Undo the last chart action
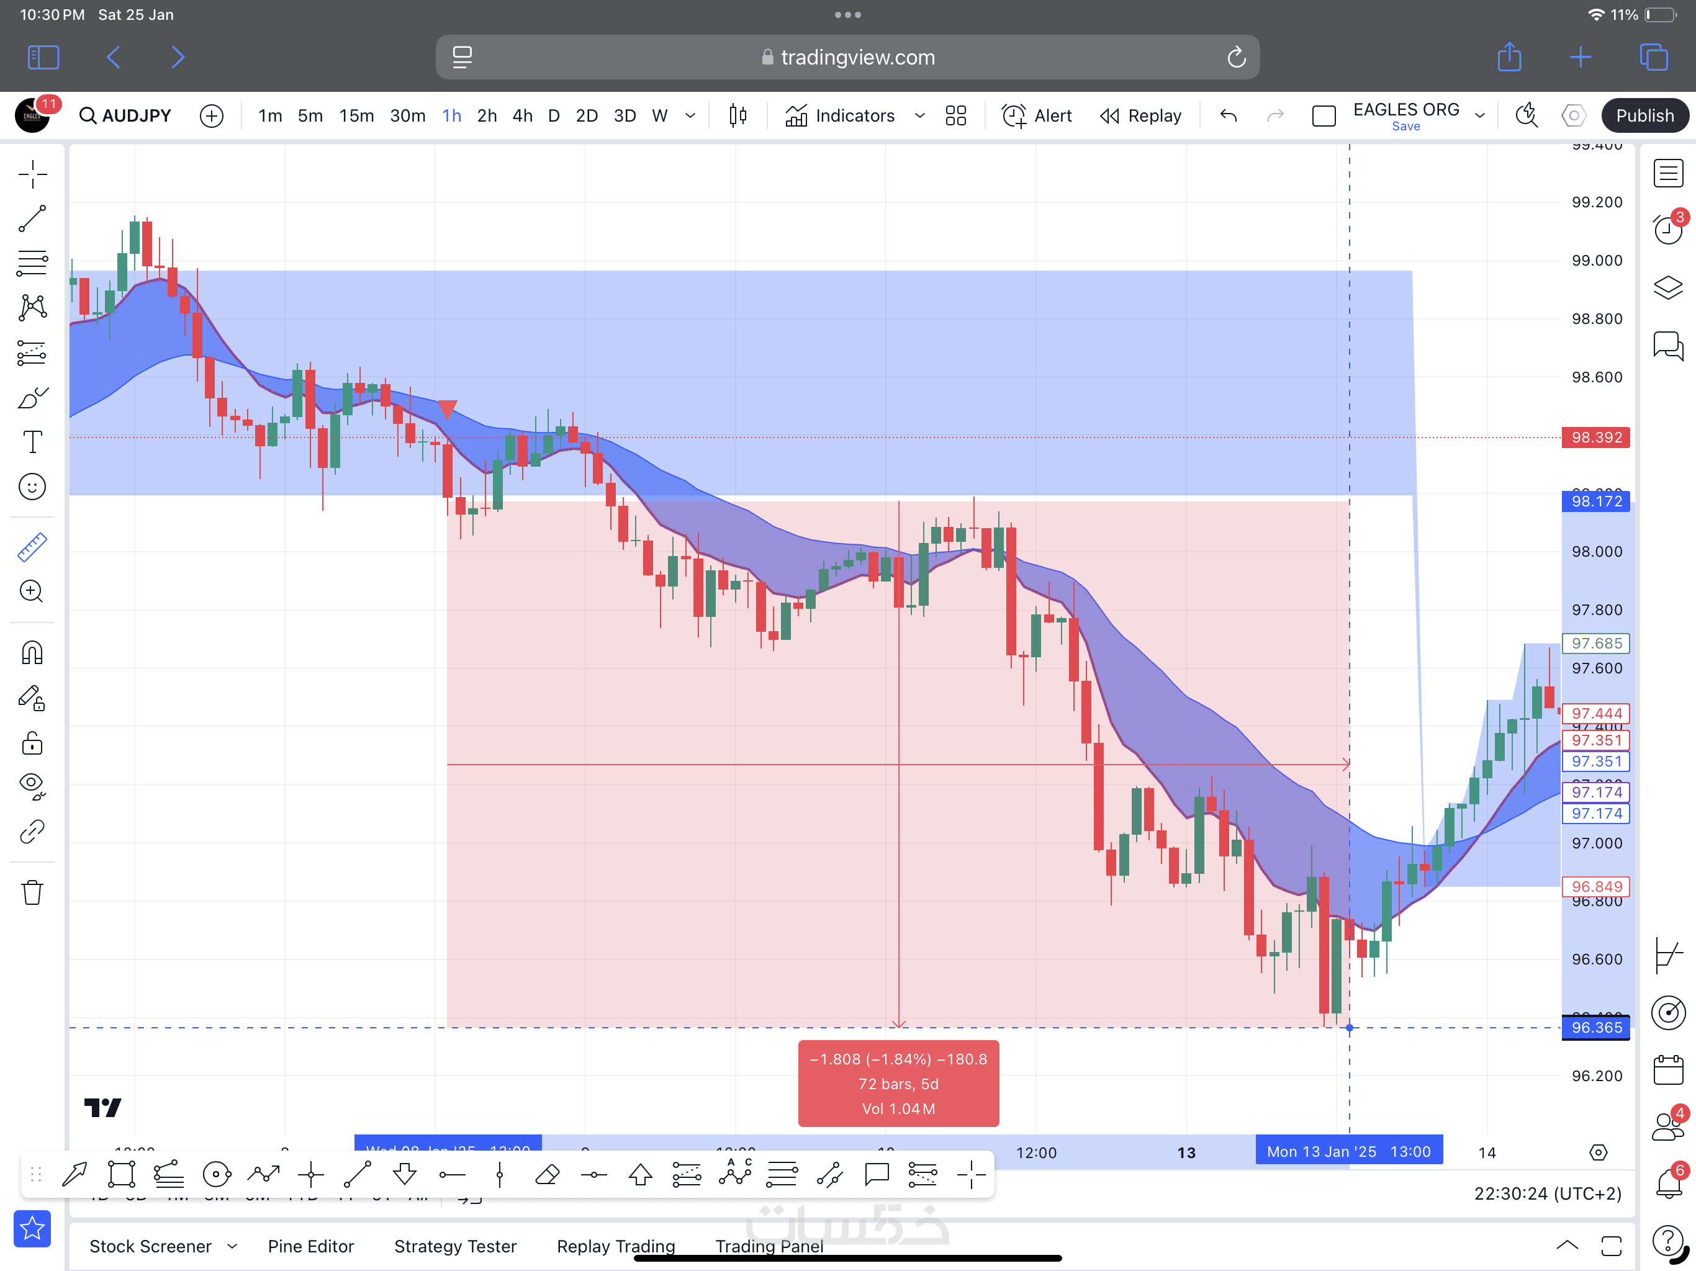1696x1271 pixels. (1229, 116)
